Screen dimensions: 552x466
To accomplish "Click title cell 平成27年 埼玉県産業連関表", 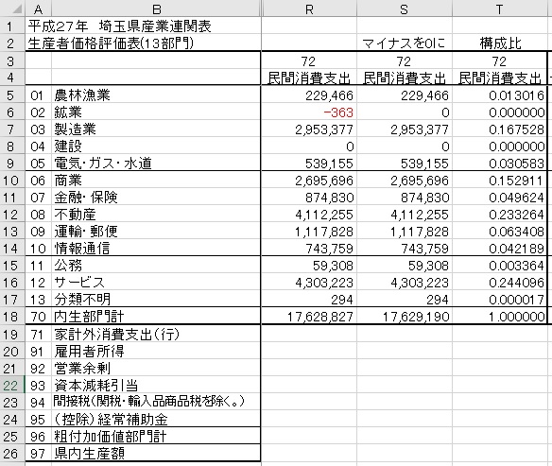I will coord(120,26).
